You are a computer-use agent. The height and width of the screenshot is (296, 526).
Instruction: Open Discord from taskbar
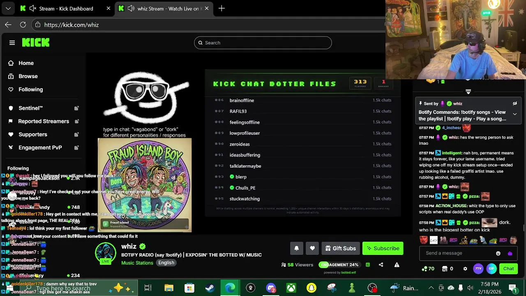point(271,288)
